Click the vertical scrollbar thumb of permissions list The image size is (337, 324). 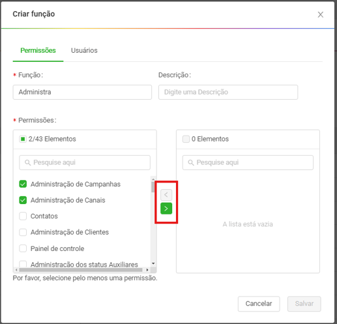[153, 187]
